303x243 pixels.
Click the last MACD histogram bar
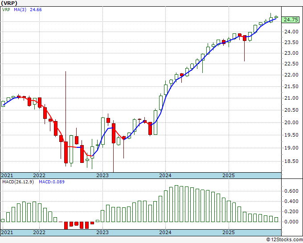tap(276, 220)
